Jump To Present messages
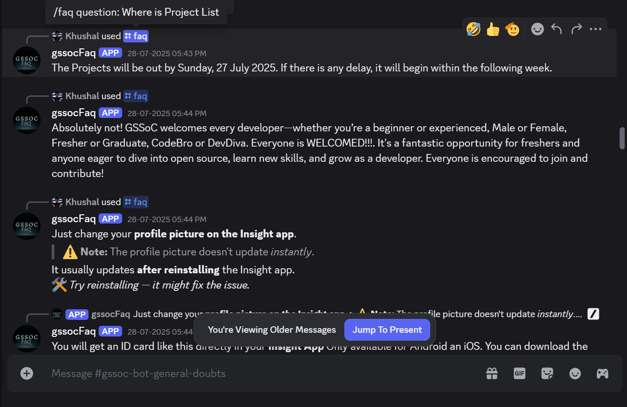This screenshot has height=407, width=627. [387, 330]
